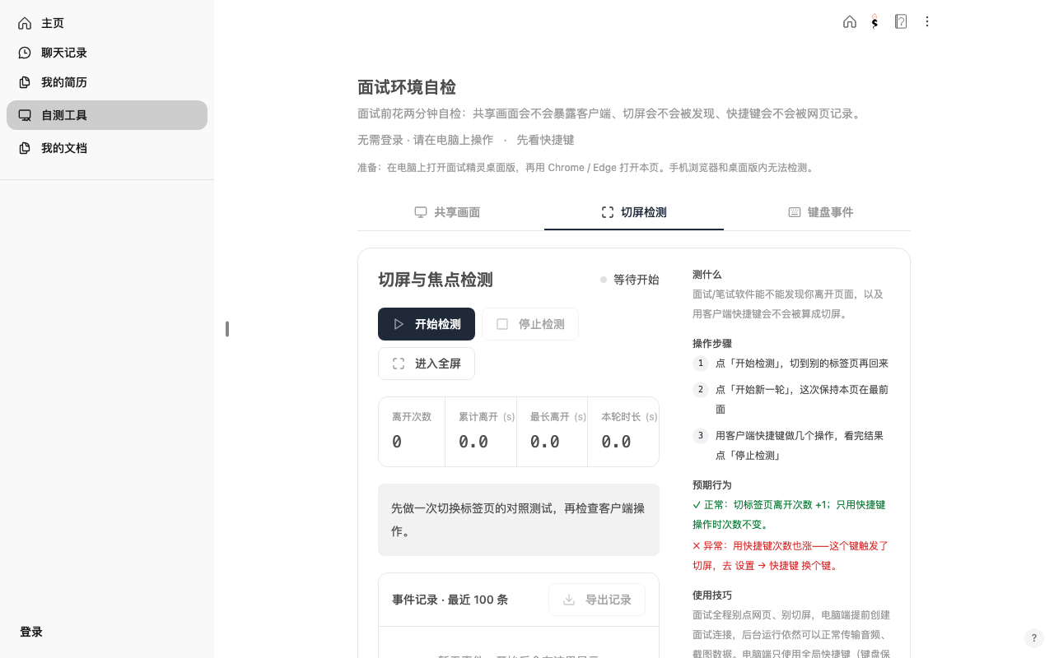The width and height of the screenshot is (1054, 658).
Task: Click the 事件记录 · 最近 100 条 heading
Action: [450, 600]
